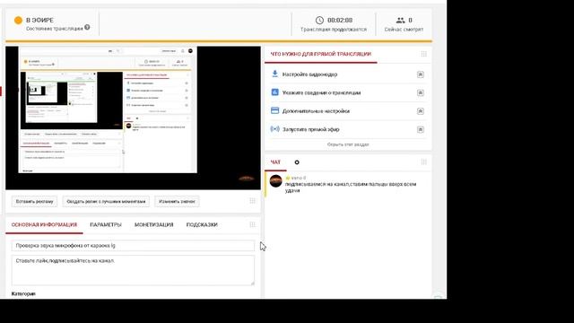The width and height of the screenshot is (574, 323).
Task: Open the stream status help icon
Action: 87,27
